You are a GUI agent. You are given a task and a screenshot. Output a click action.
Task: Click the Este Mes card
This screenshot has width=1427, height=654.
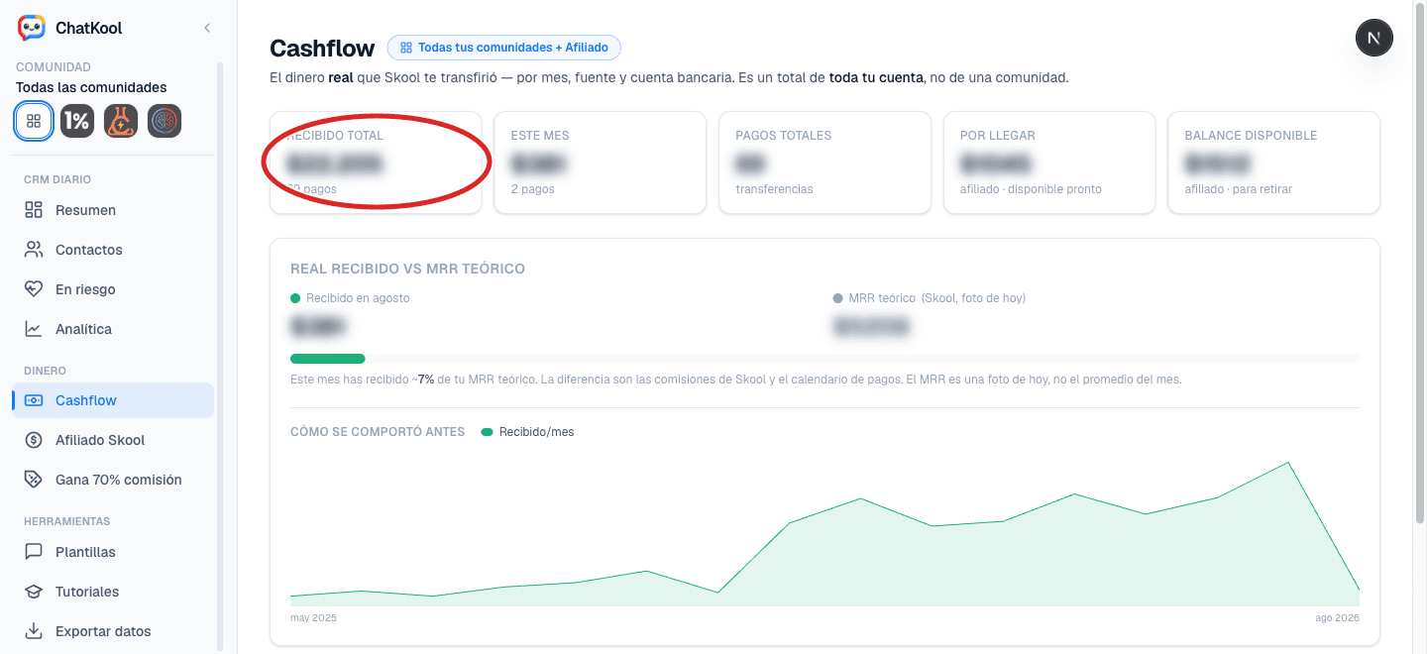pyautogui.click(x=601, y=163)
